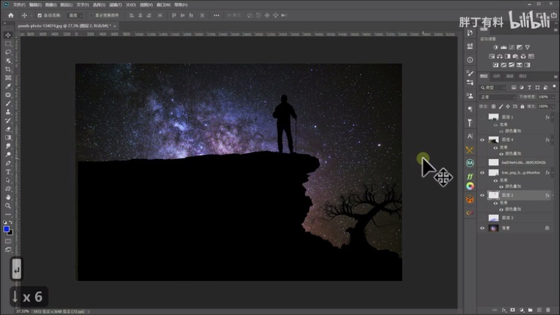This screenshot has width=560, height=315.
Task: Toggle Show Transform Controls checkbox
Action: tap(91, 15)
